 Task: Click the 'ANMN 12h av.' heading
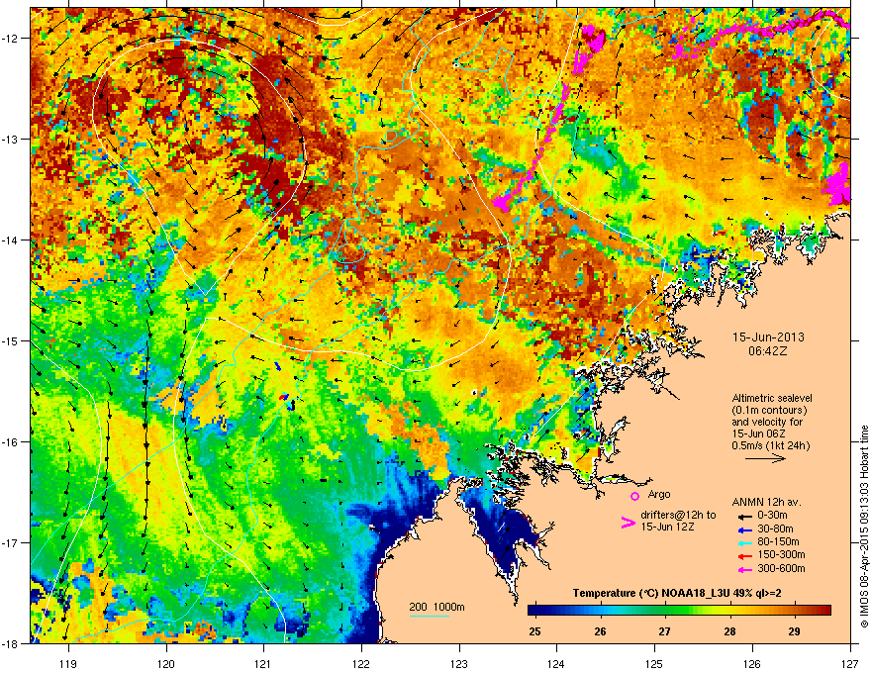pyautogui.click(x=766, y=502)
